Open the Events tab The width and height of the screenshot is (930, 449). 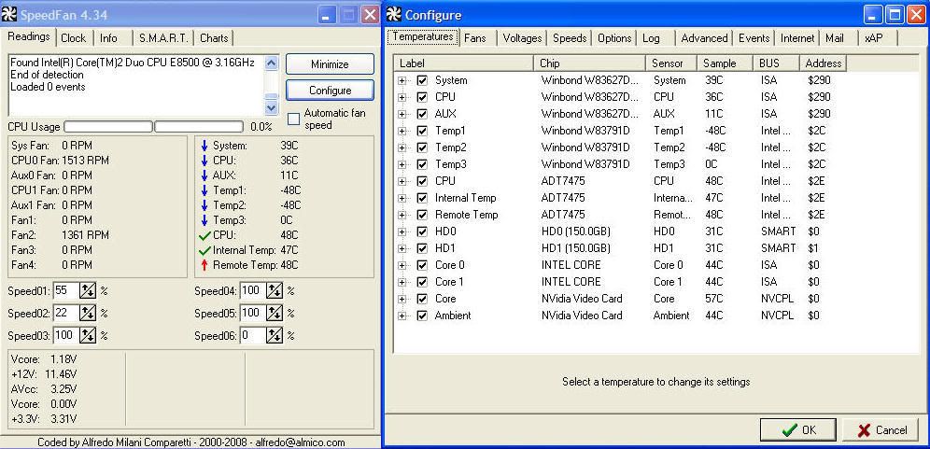754,38
